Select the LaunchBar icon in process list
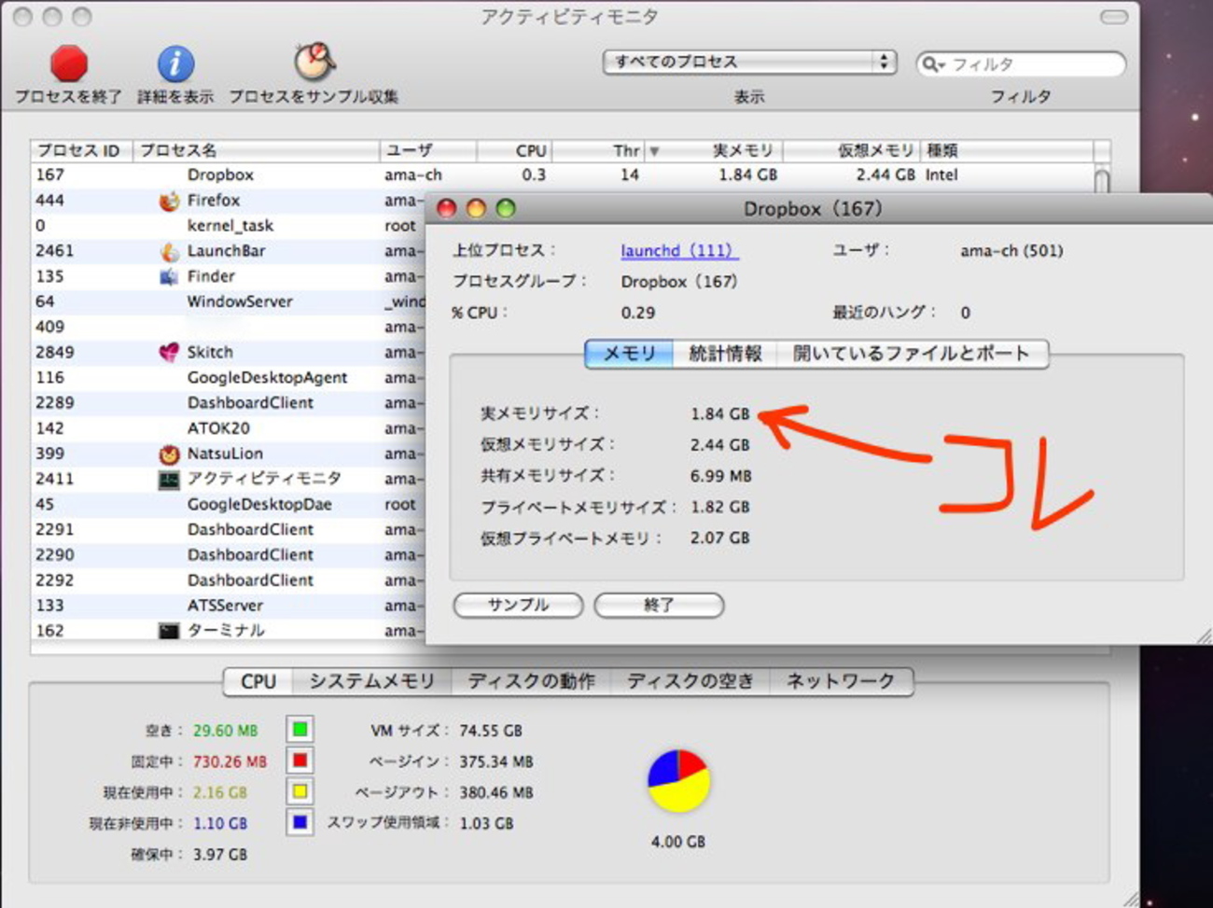 (169, 251)
